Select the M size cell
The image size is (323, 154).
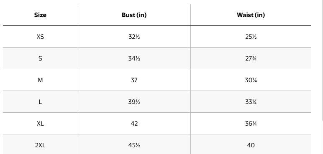coord(40,80)
